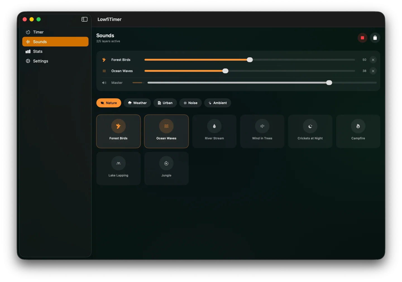Select the Campfire sound icon
Image resolution: width=402 pixels, height=282 pixels.
358,126
